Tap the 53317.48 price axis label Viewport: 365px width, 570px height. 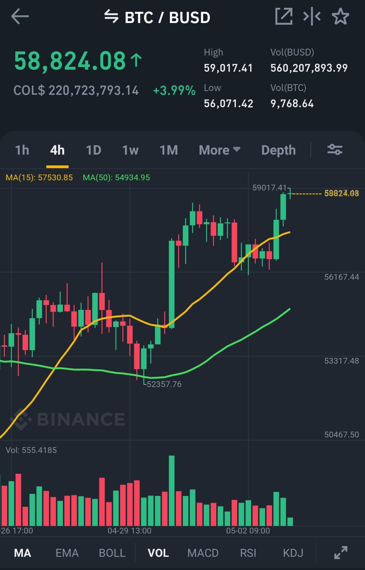click(x=342, y=361)
